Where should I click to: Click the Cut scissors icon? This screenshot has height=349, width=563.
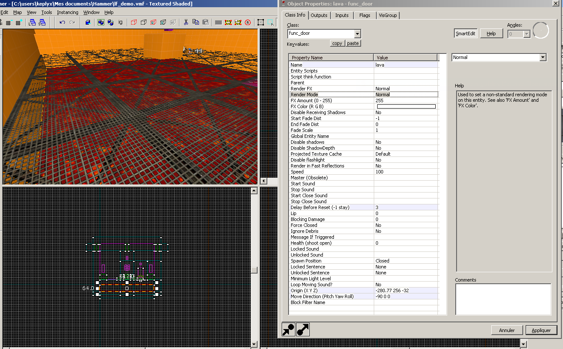186,22
